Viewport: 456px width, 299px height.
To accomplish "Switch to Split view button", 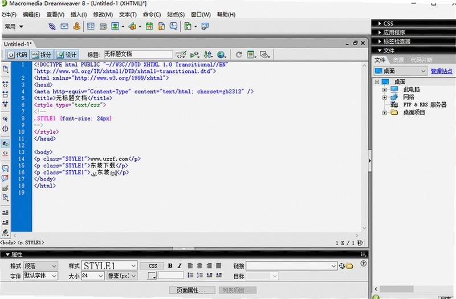I will coord(42,54).
